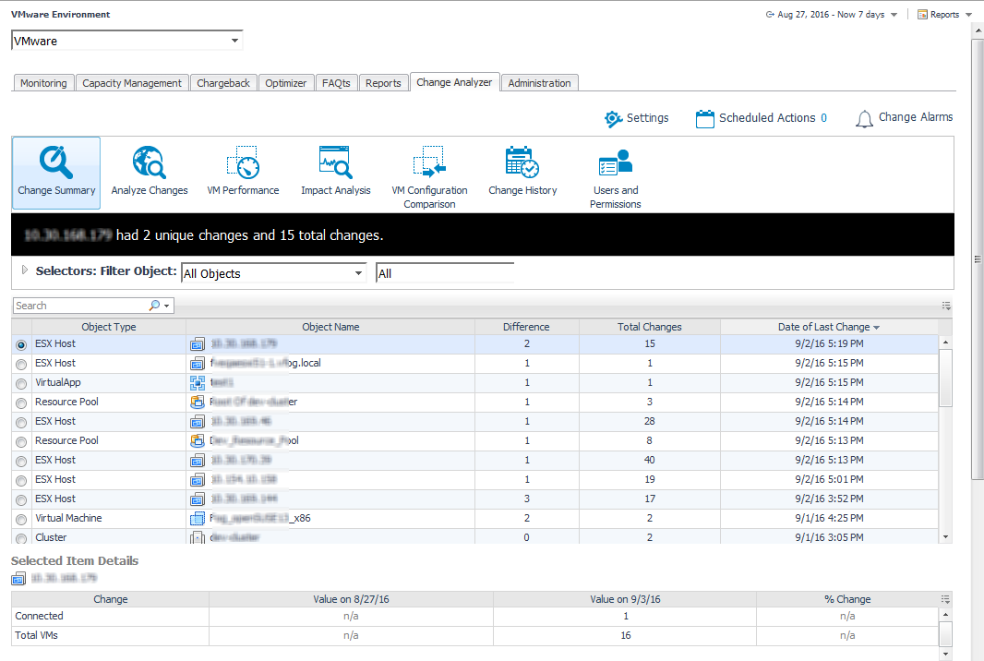
Task: Open the Analyze Changes tool
Action: pos(149,172)
